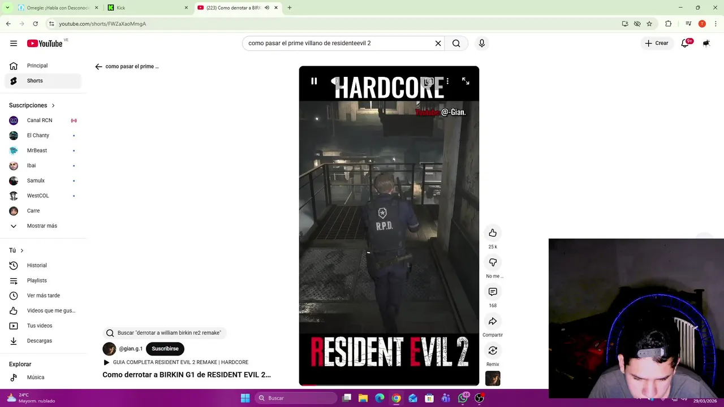Screen dimensions: 724x407
Task: Click the youtube.com address bar
Action: [x=334, y=24]
